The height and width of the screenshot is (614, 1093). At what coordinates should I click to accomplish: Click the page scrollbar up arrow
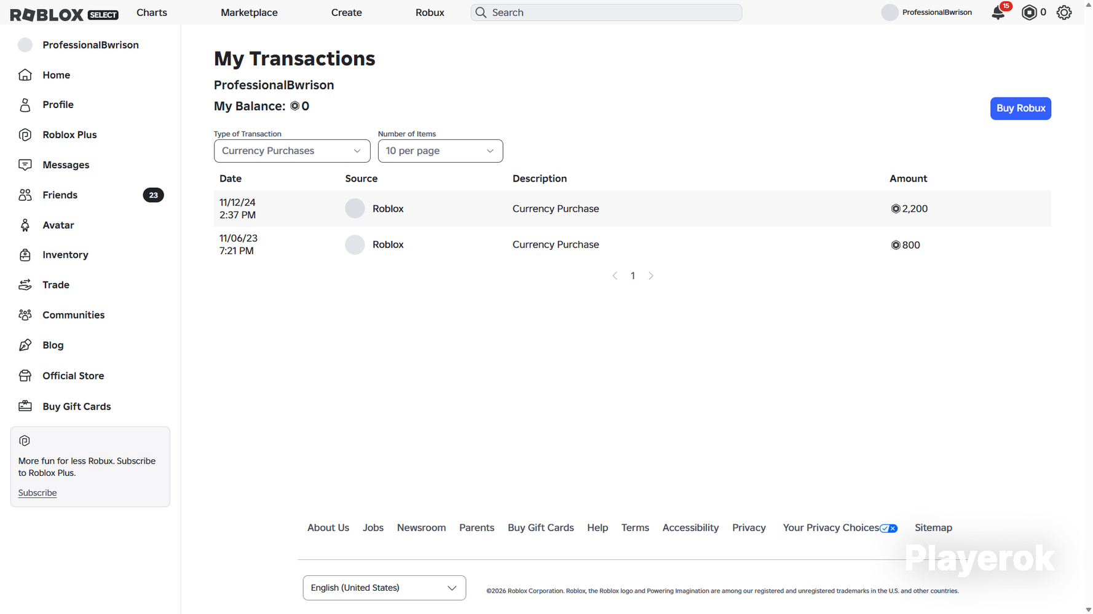click(1088, 4)
